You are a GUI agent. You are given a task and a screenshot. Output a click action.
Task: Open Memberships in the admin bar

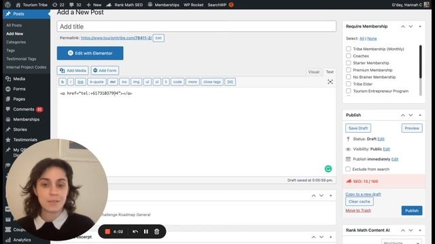tap(163, 5)
